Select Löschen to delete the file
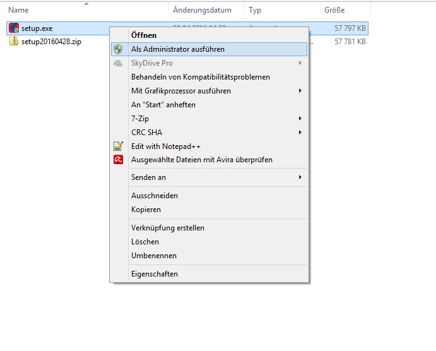The height and width of the screenshot is (351, 436). tap(144, 242)
